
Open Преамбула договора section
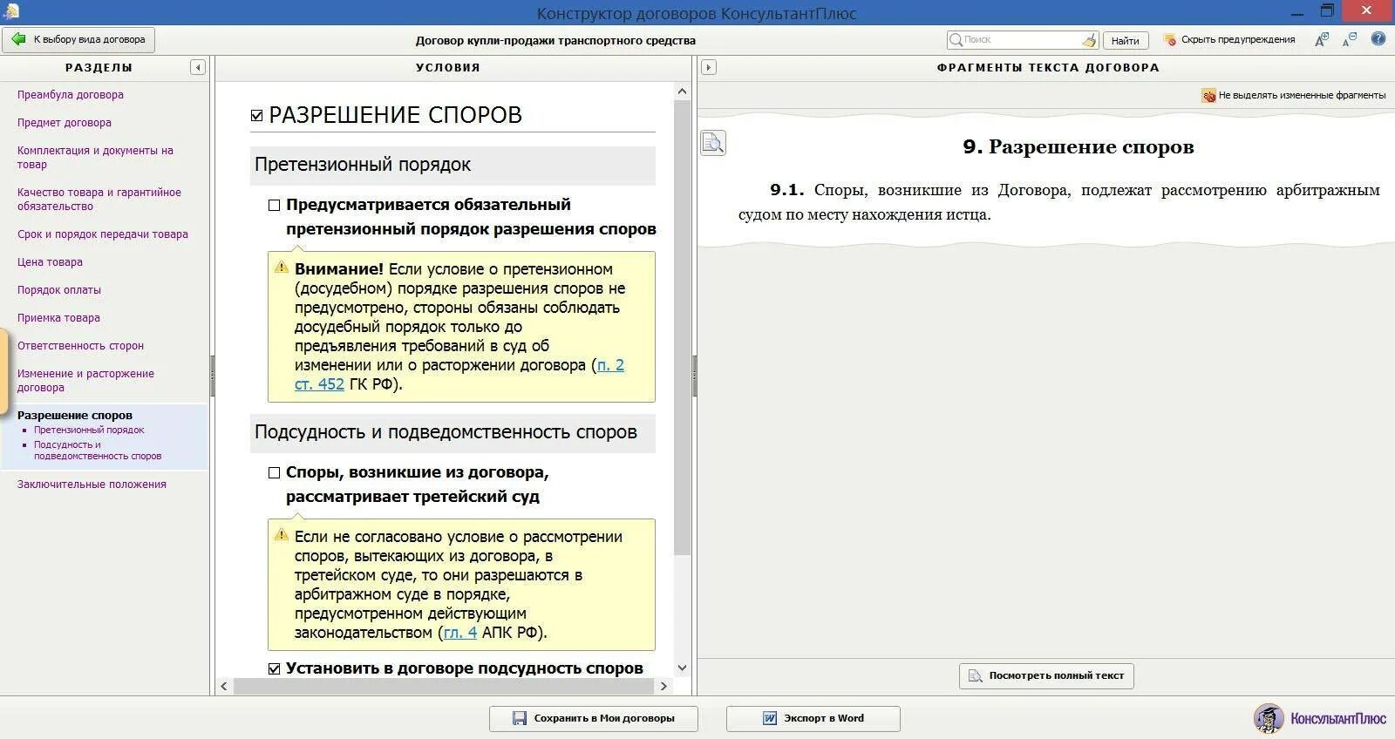71,95
